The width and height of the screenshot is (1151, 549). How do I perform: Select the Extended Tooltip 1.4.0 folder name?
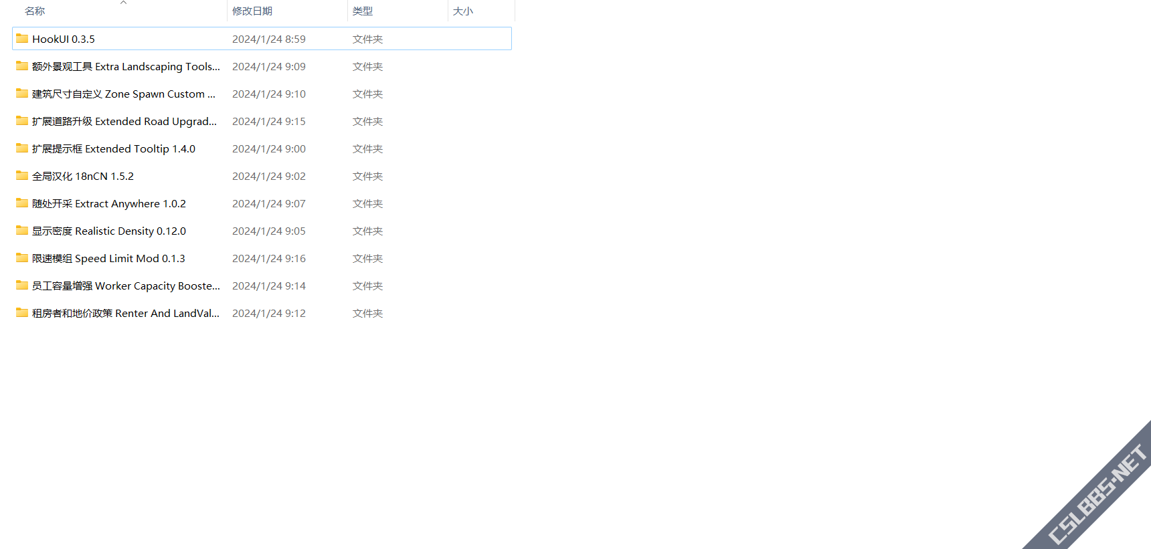114,148
